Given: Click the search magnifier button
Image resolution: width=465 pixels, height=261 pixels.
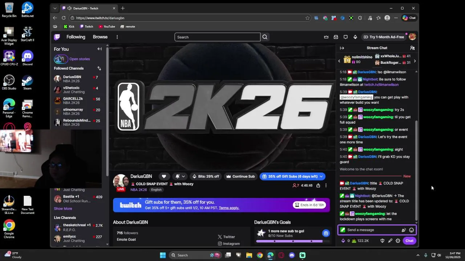Looking at the screenshot, I should (265, 37).
